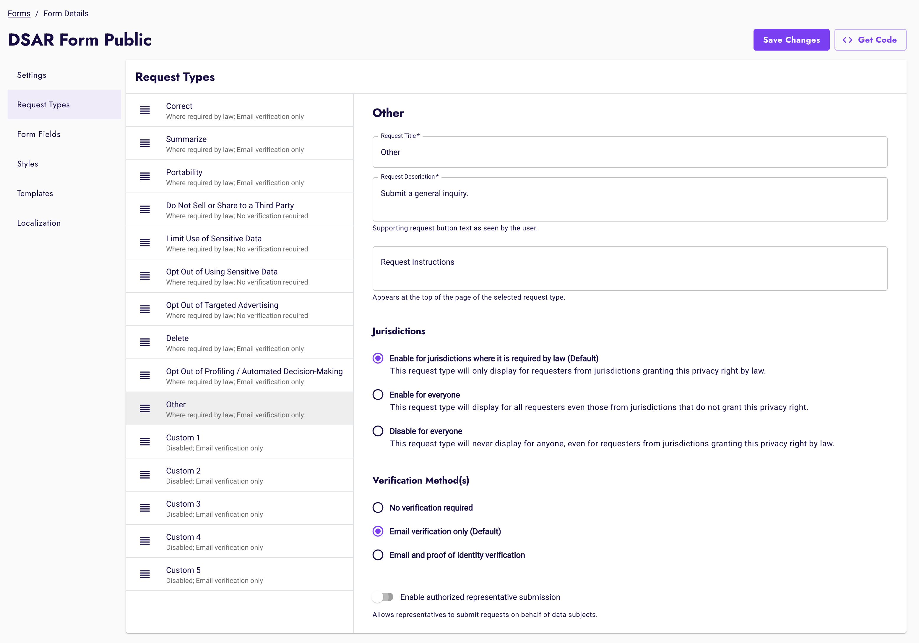Open the Get Code dialog
The height and width of the screenshot is (643, 919).
(870, 40)
